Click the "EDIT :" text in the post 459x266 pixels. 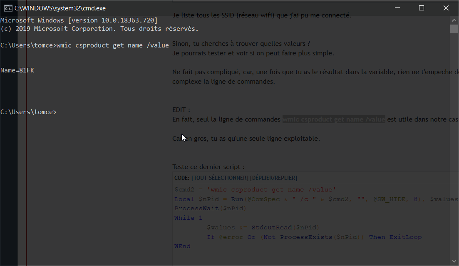181,110
